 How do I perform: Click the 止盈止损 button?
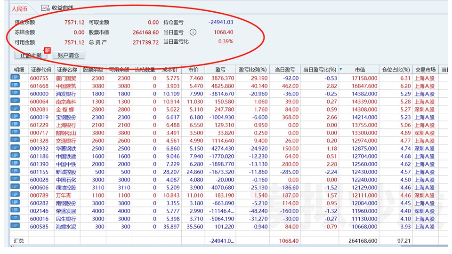[31, 56]
